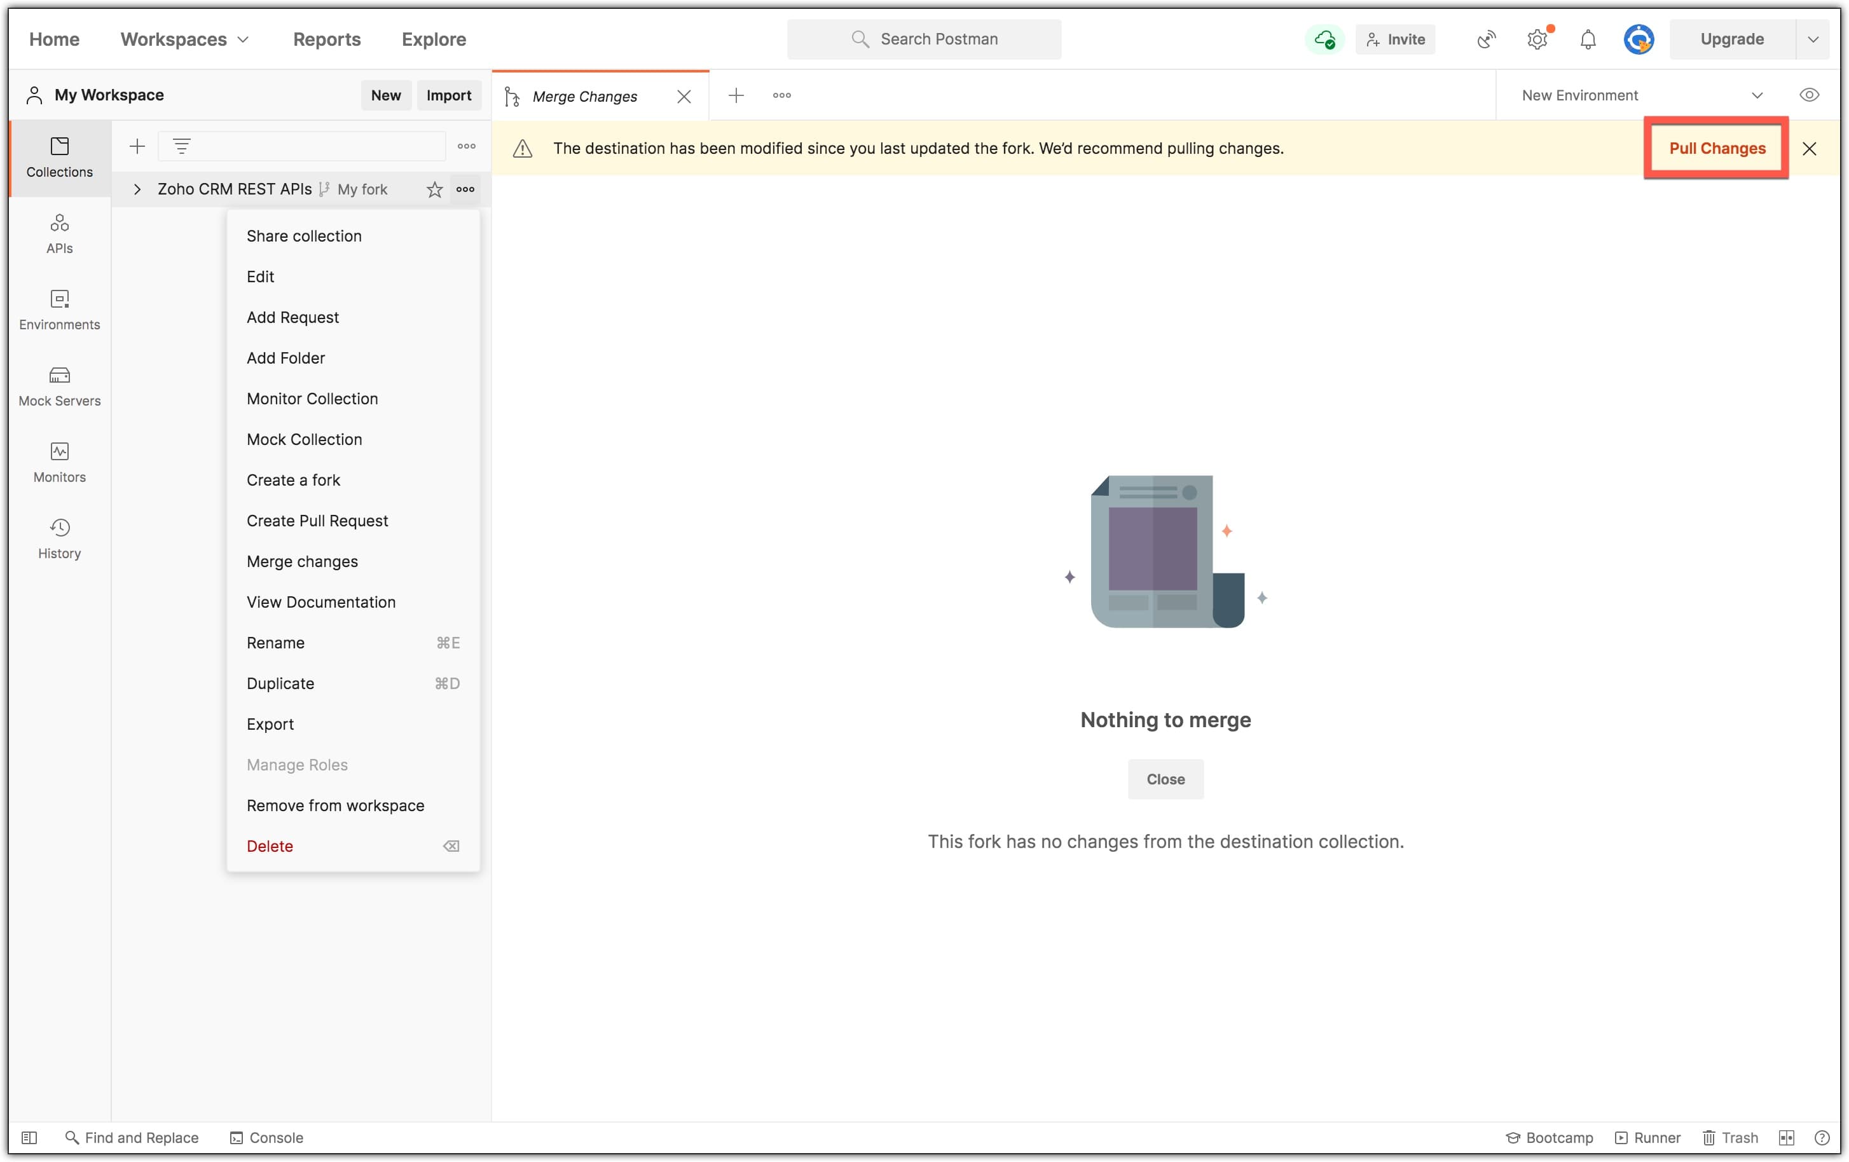Viewport: 1849px width, 1162px height.
Task: Click the Search Postman field
Action: coord(924,39)
